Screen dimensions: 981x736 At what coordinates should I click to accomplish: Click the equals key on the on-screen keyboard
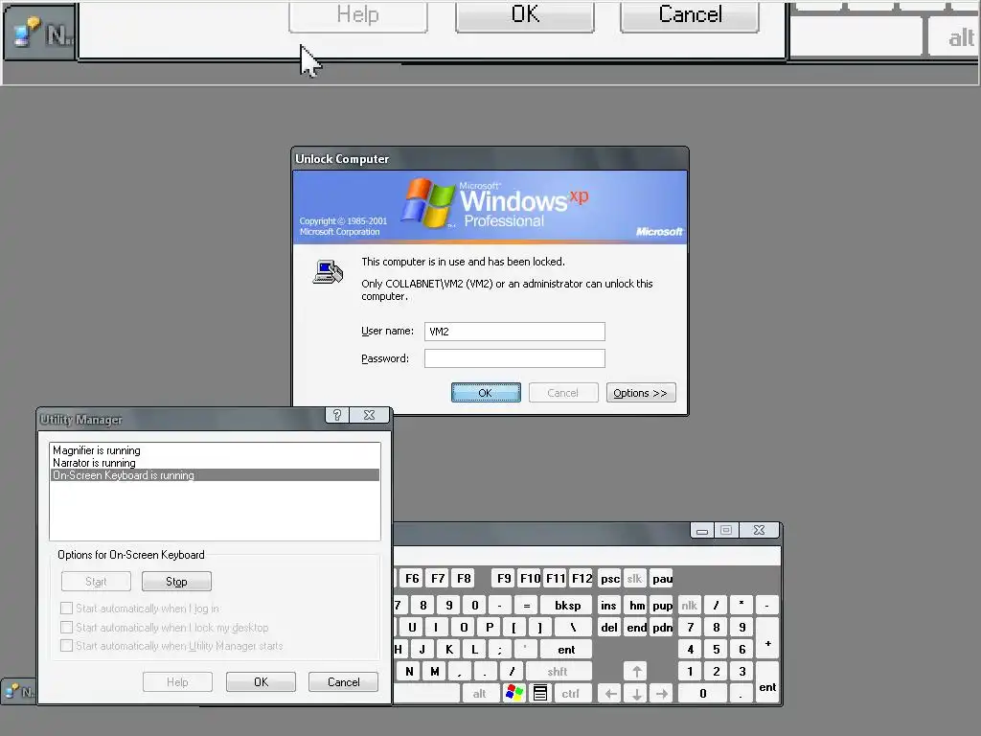(526, 606)
